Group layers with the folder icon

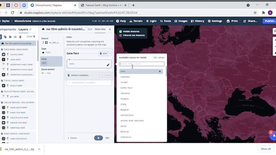[10, 37]
